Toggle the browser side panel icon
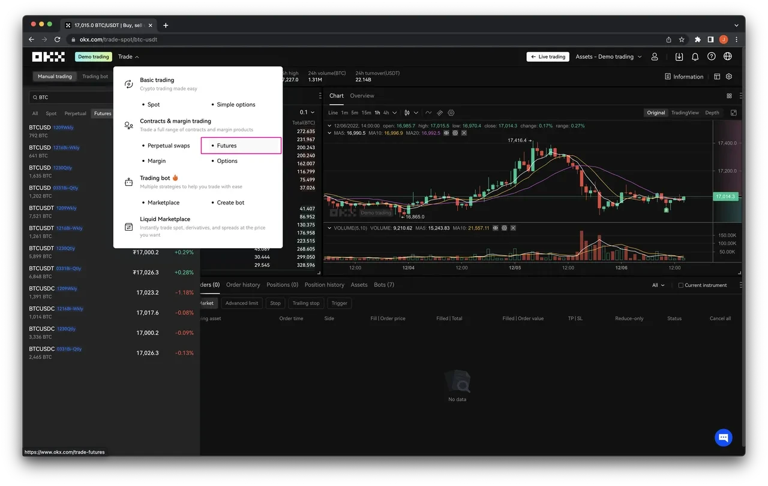 (x=710, y=40)
